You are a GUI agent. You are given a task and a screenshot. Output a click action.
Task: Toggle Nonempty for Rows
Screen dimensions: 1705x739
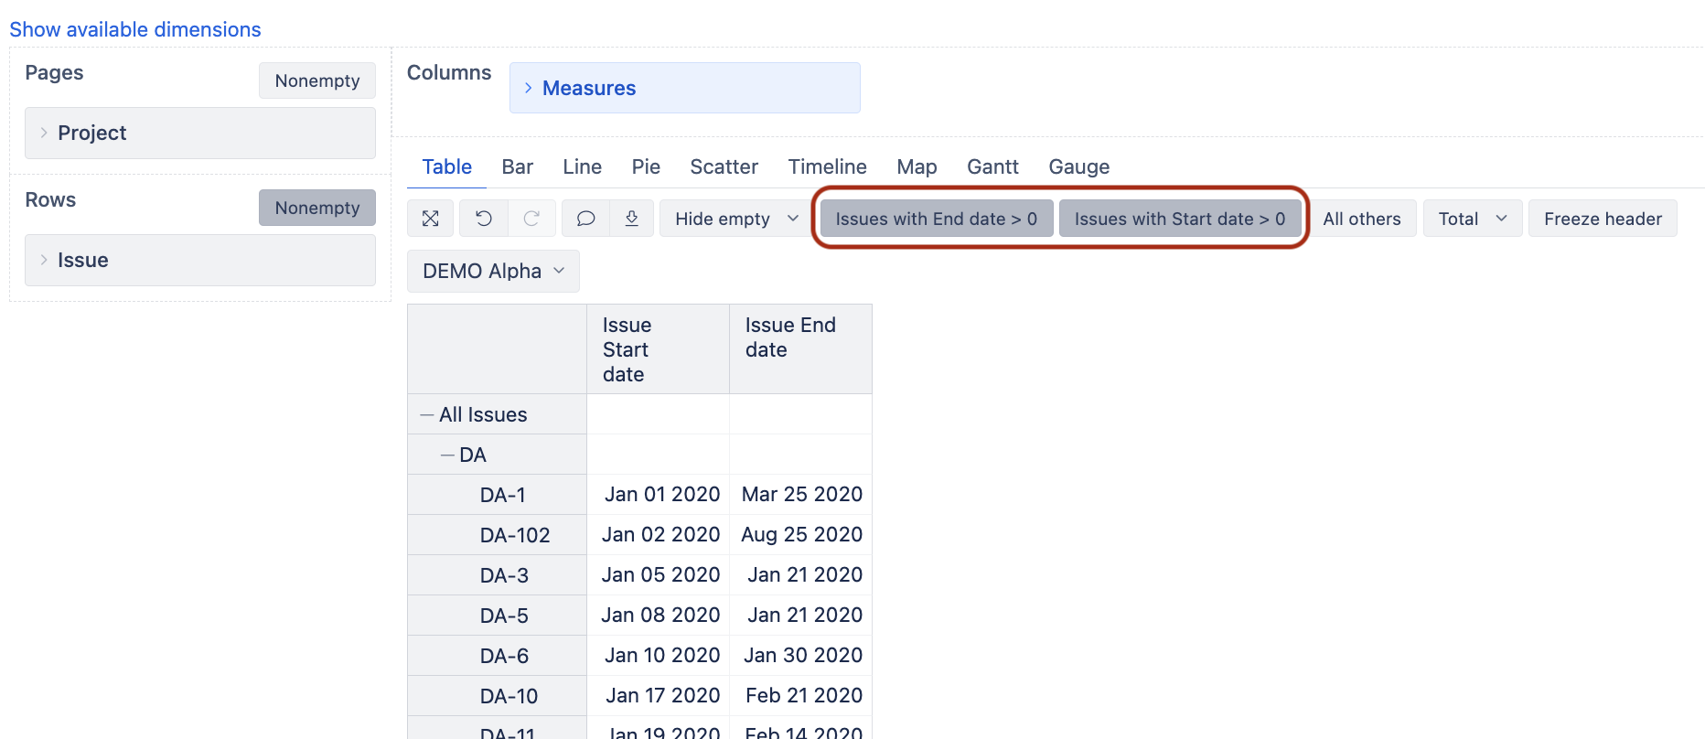[x=316, y=208]
